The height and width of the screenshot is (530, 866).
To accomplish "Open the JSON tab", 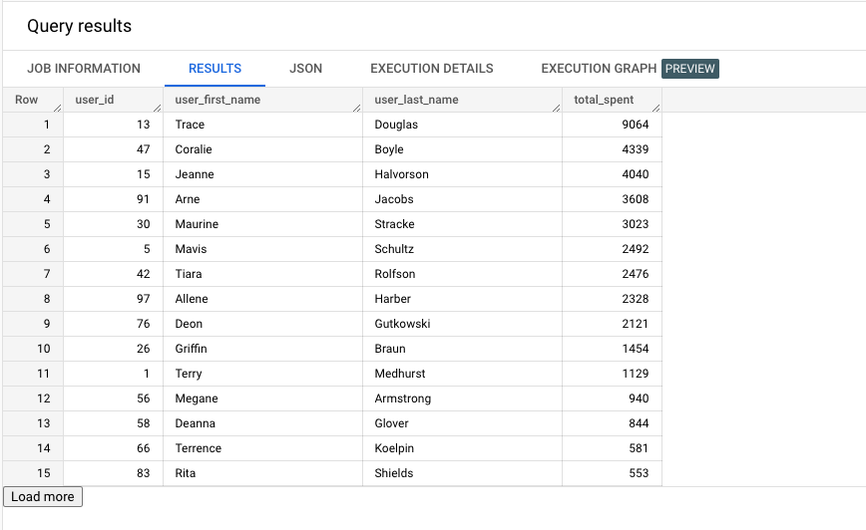I will tap(305, 69).
